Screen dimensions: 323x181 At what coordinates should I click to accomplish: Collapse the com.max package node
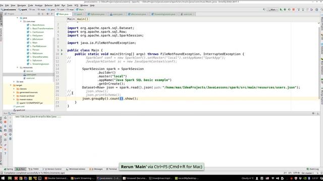click(x=21, y=21)
